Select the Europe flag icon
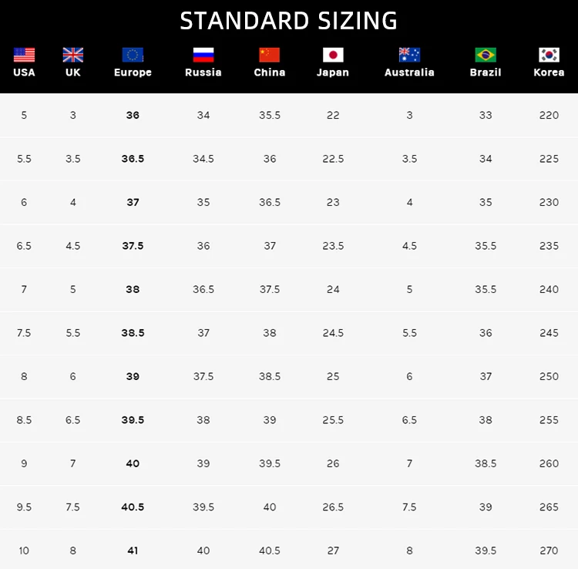This screenshot has width=578, height=569. tap(133, 55)
